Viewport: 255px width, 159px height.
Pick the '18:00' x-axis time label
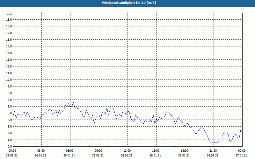[184, 151]
